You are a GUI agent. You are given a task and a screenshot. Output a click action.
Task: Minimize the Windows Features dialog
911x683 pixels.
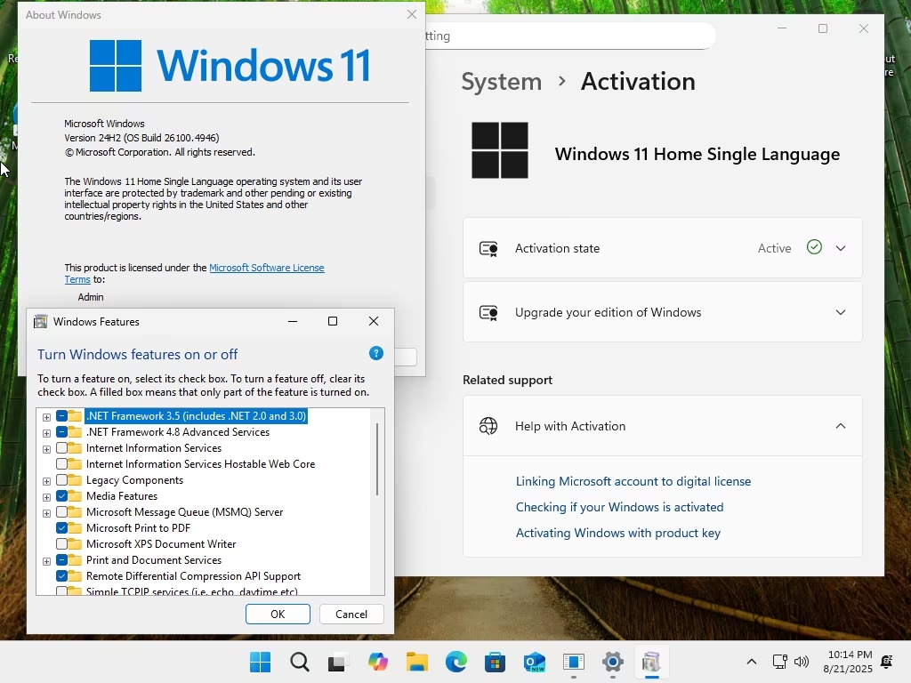[x=293, y=321]
